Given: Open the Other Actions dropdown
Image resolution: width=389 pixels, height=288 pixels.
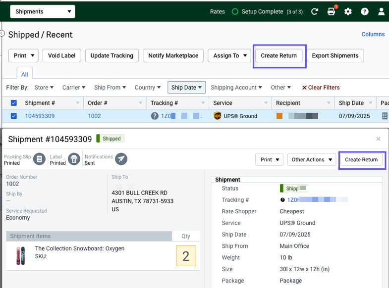Looking at the screenshot, I should click(x=311, y=159).
